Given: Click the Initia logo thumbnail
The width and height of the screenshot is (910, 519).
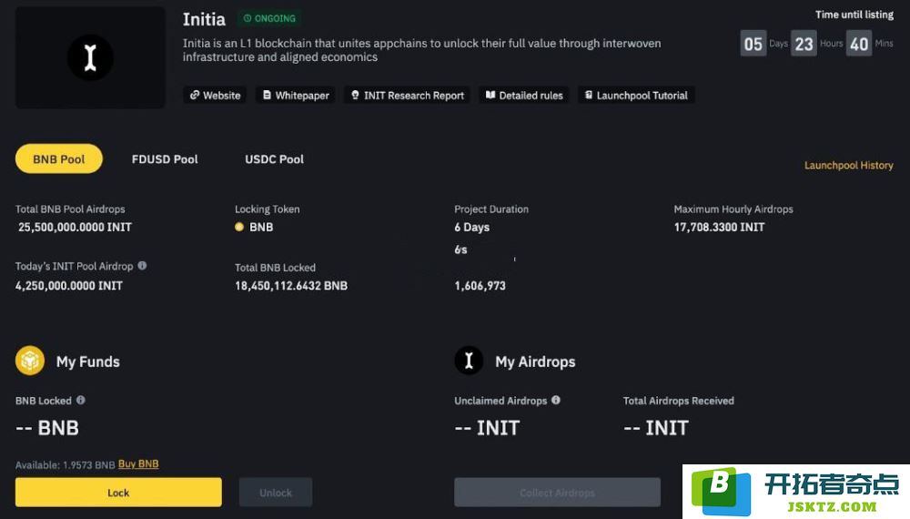Looking at the screenshot, I should point(90,57).
